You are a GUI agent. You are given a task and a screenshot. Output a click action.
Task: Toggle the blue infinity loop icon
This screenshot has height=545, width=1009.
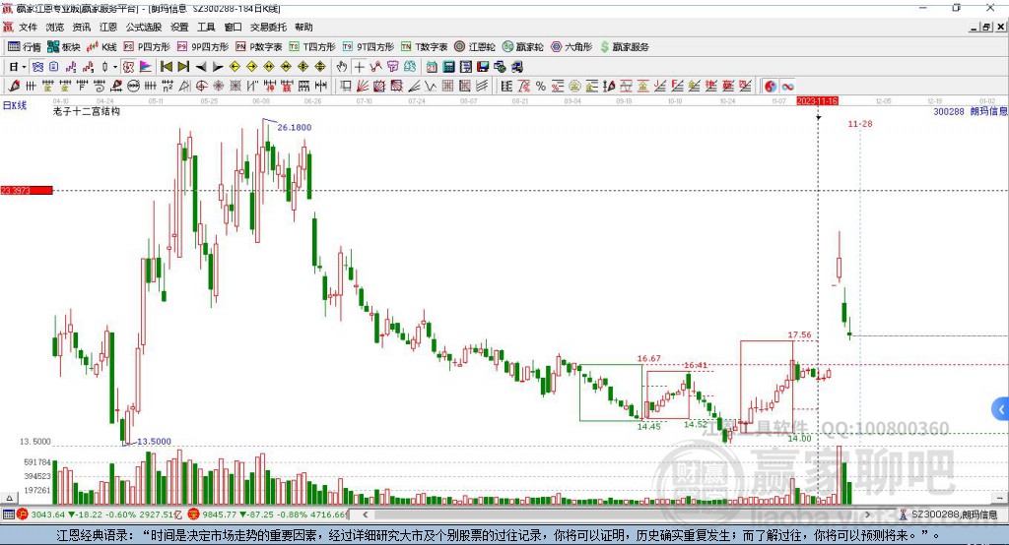(x=787, y=87)
